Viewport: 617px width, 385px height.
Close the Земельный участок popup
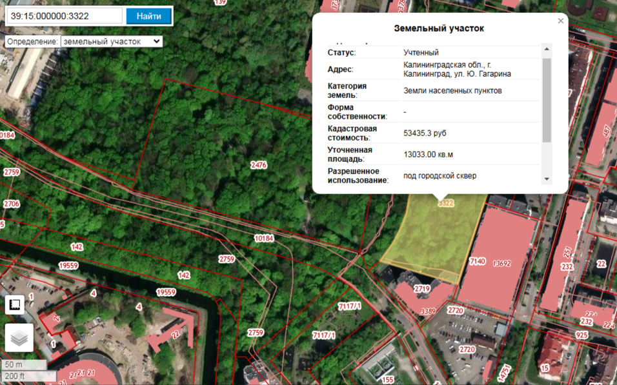(560, 21)
